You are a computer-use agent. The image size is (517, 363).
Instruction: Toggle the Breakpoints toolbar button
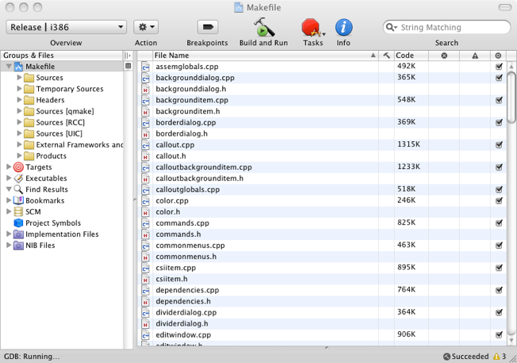pos(207,27)
